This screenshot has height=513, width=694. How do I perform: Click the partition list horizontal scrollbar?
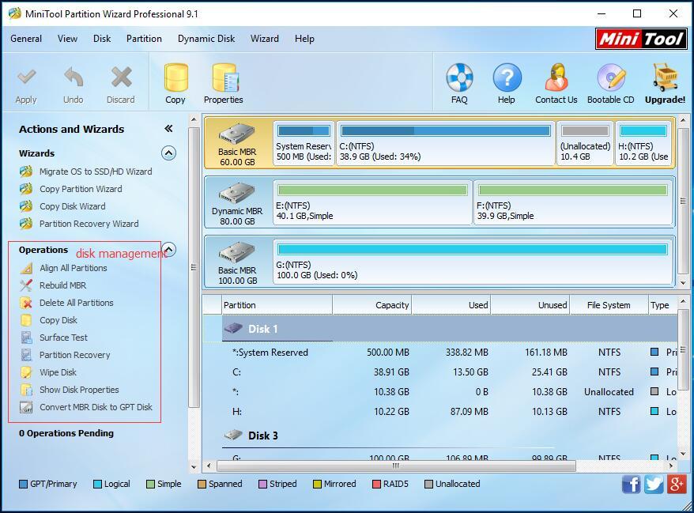coord(396,466)
